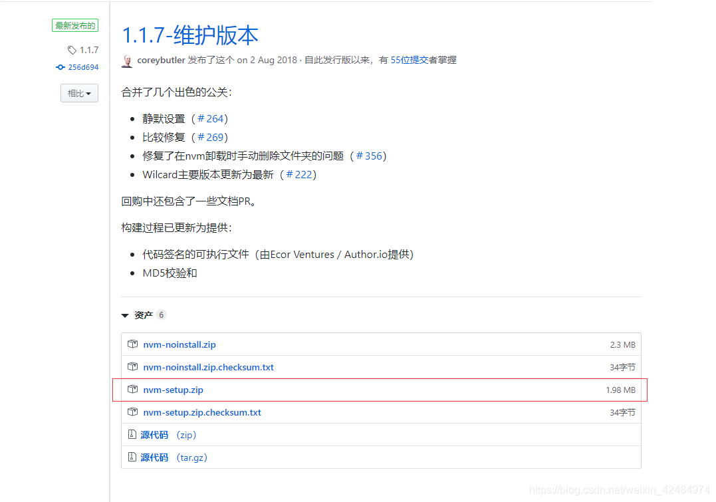Click package icon beside nvm-noinstall.zip.checksum.txt
This screenshot has height=502, width=716.
click(x=132, y=366)
